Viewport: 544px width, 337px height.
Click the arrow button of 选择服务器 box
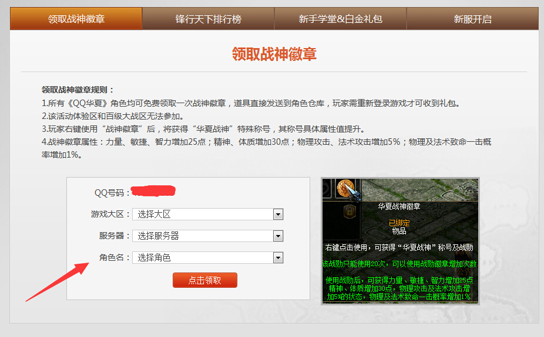(278, 236)
